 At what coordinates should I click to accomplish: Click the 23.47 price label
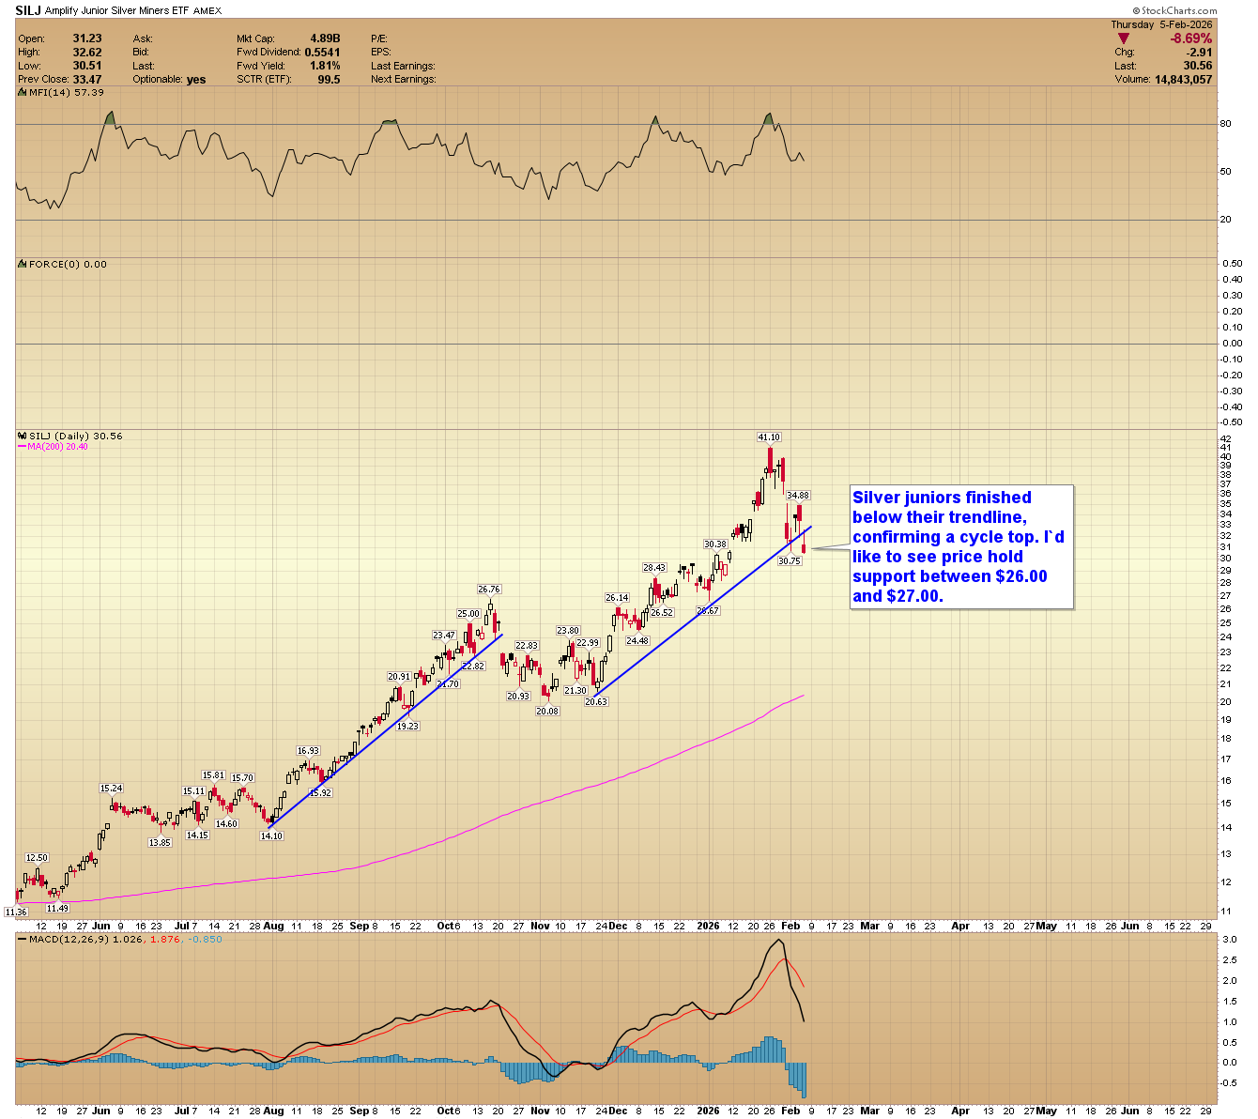[x=444, y=635]
